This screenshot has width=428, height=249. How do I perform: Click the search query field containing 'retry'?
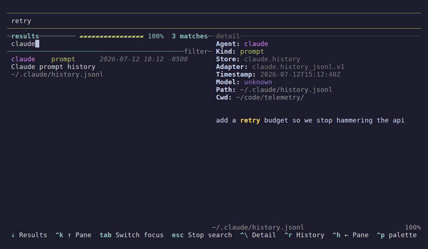pos(214,21)
